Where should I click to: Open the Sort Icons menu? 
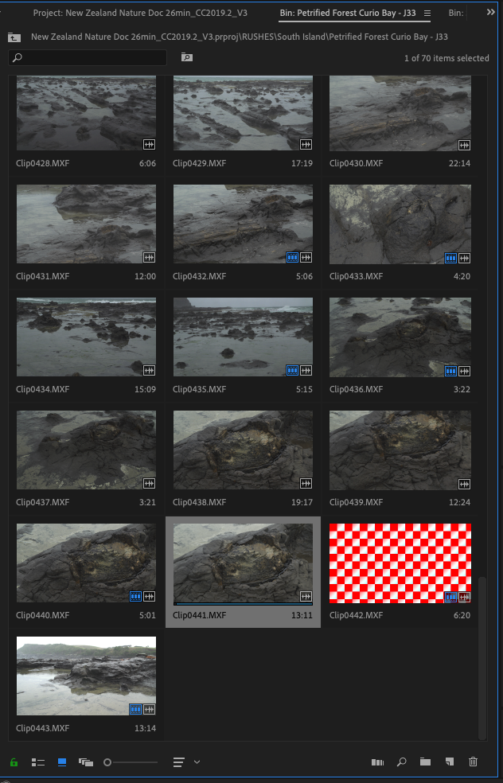[x=179, y=762]
